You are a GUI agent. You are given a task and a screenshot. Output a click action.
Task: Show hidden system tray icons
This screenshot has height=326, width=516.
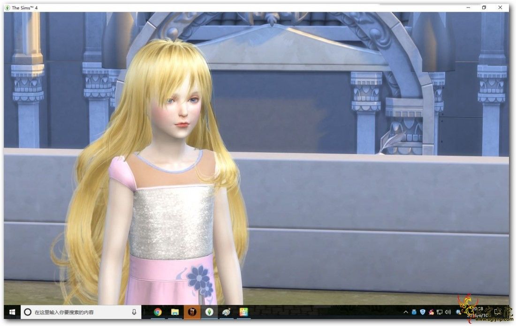pyautogui.click(x=406, y=312)
